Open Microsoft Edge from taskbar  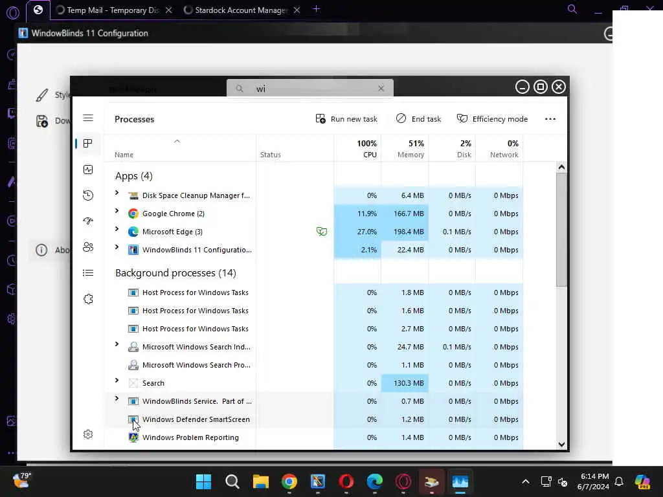(375, 481)
